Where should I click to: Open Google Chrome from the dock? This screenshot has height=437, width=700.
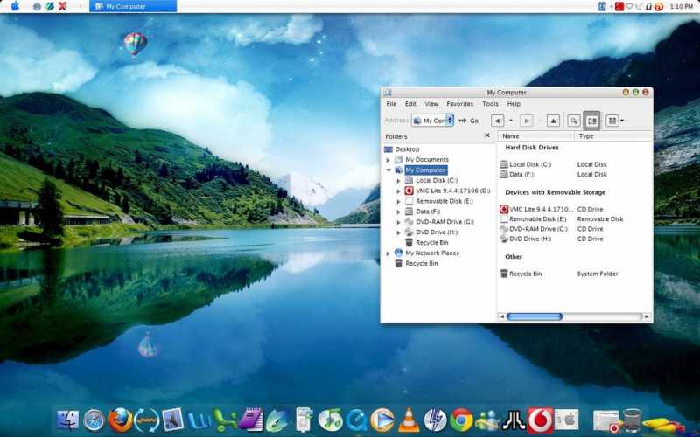pyautogui.click(x=461, y=420)
